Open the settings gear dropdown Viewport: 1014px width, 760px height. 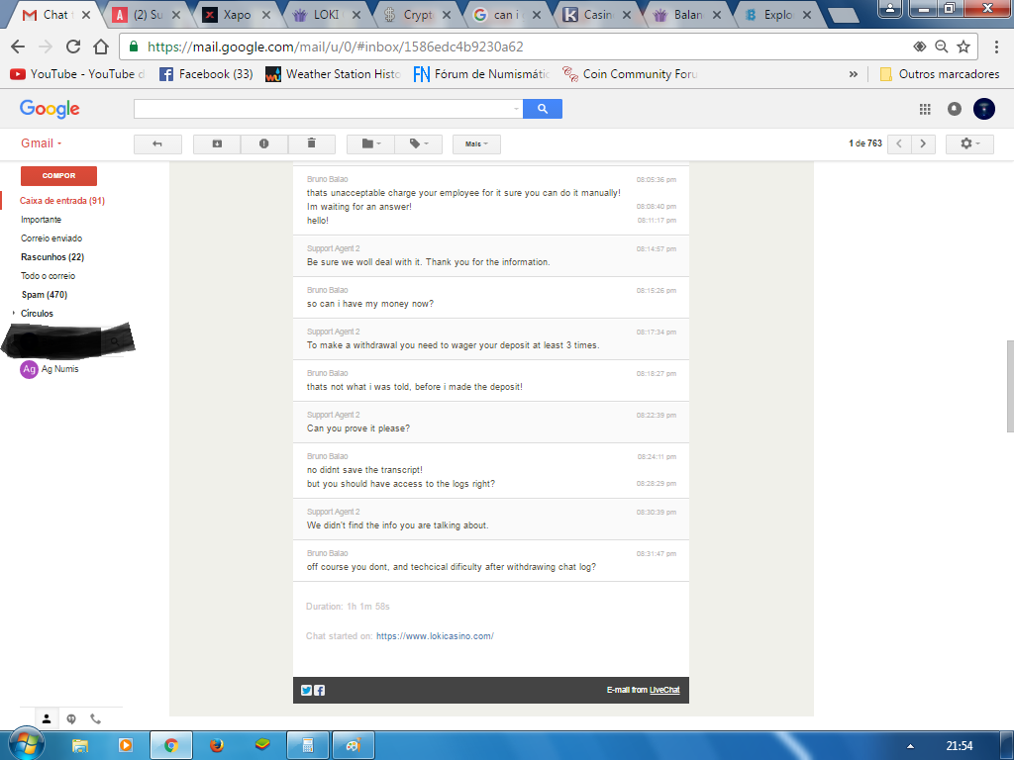[x=969, y=143]
